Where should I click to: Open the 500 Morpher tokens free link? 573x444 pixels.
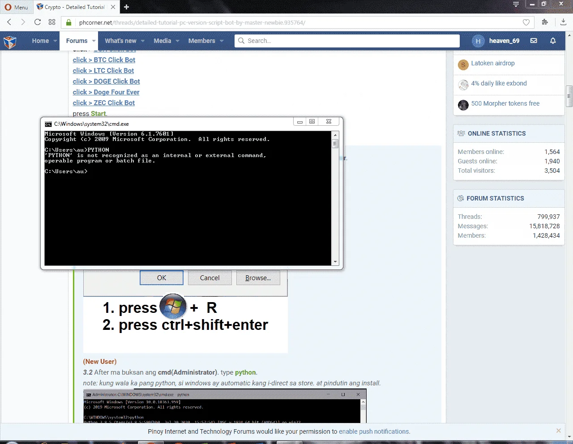click(x=505, y=103)
